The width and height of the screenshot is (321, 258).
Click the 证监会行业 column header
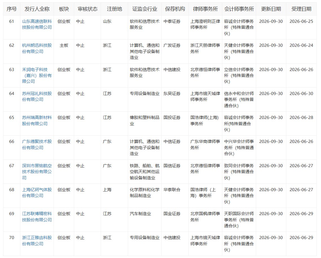pyautogui.click(x=145, y=9)
